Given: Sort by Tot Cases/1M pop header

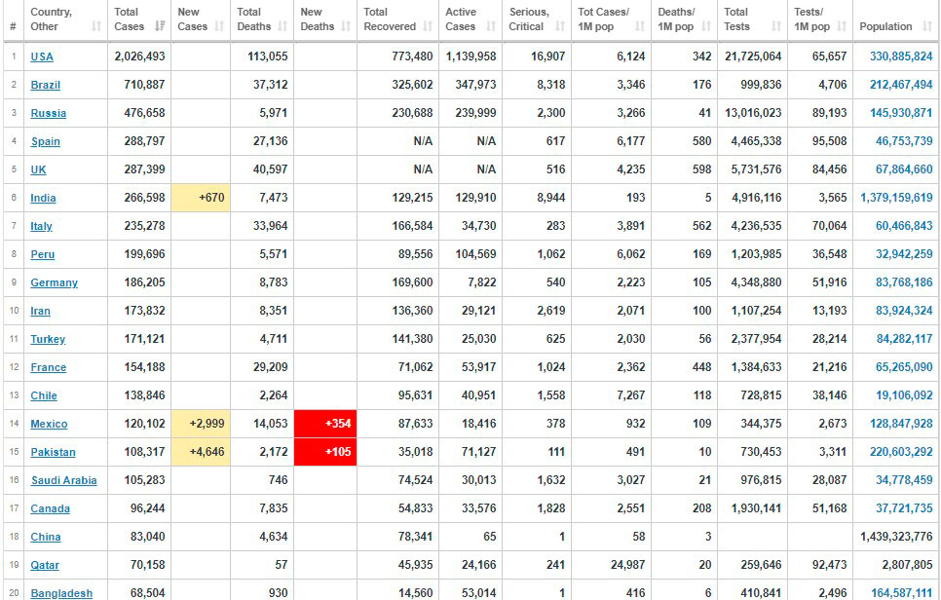Looking at the screenshot, I should click(603, 19).
